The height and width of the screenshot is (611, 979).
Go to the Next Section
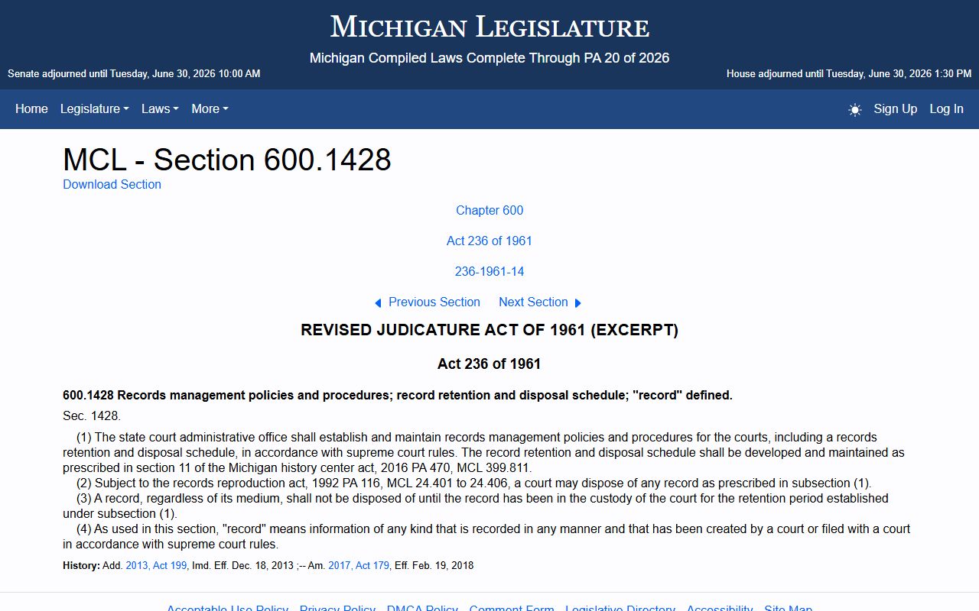tap(533, 302)
